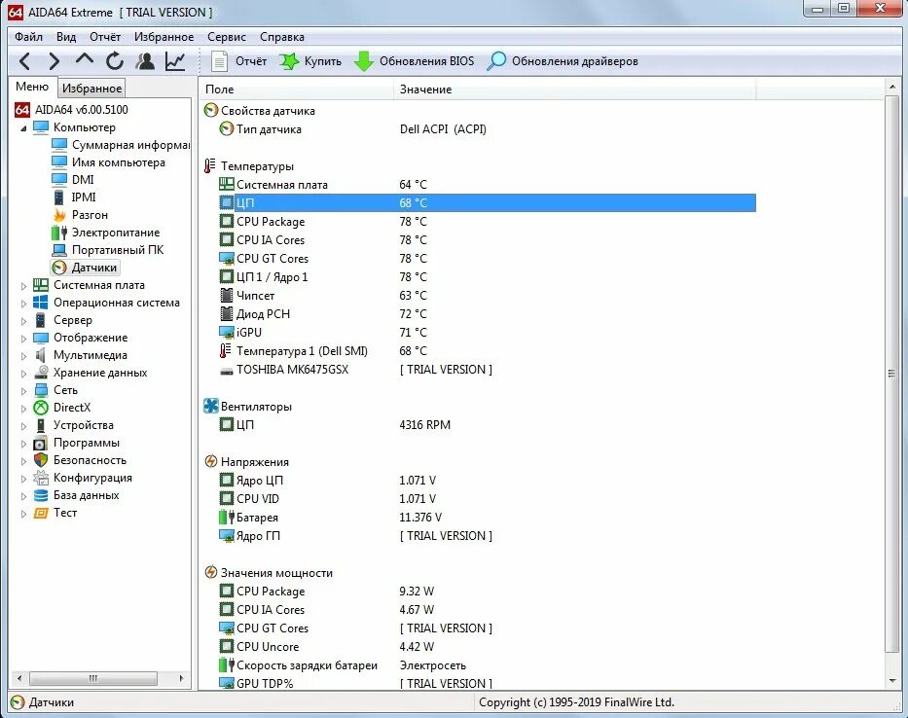Click the sidebar horizontal scrollbar thumb
Screen dimensions: 908x718
(x=93, y=678)
